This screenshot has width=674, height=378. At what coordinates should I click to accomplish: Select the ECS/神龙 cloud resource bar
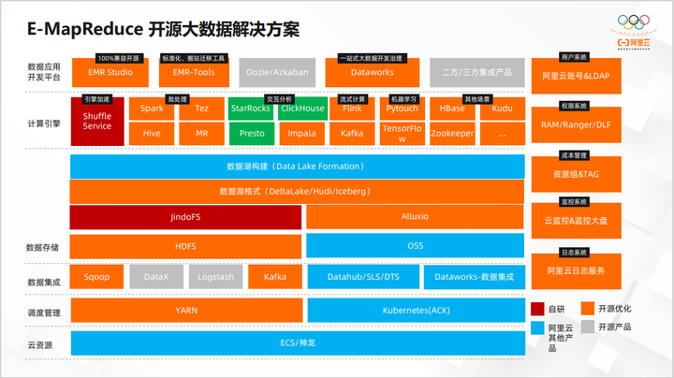click(x=298, y=343)
